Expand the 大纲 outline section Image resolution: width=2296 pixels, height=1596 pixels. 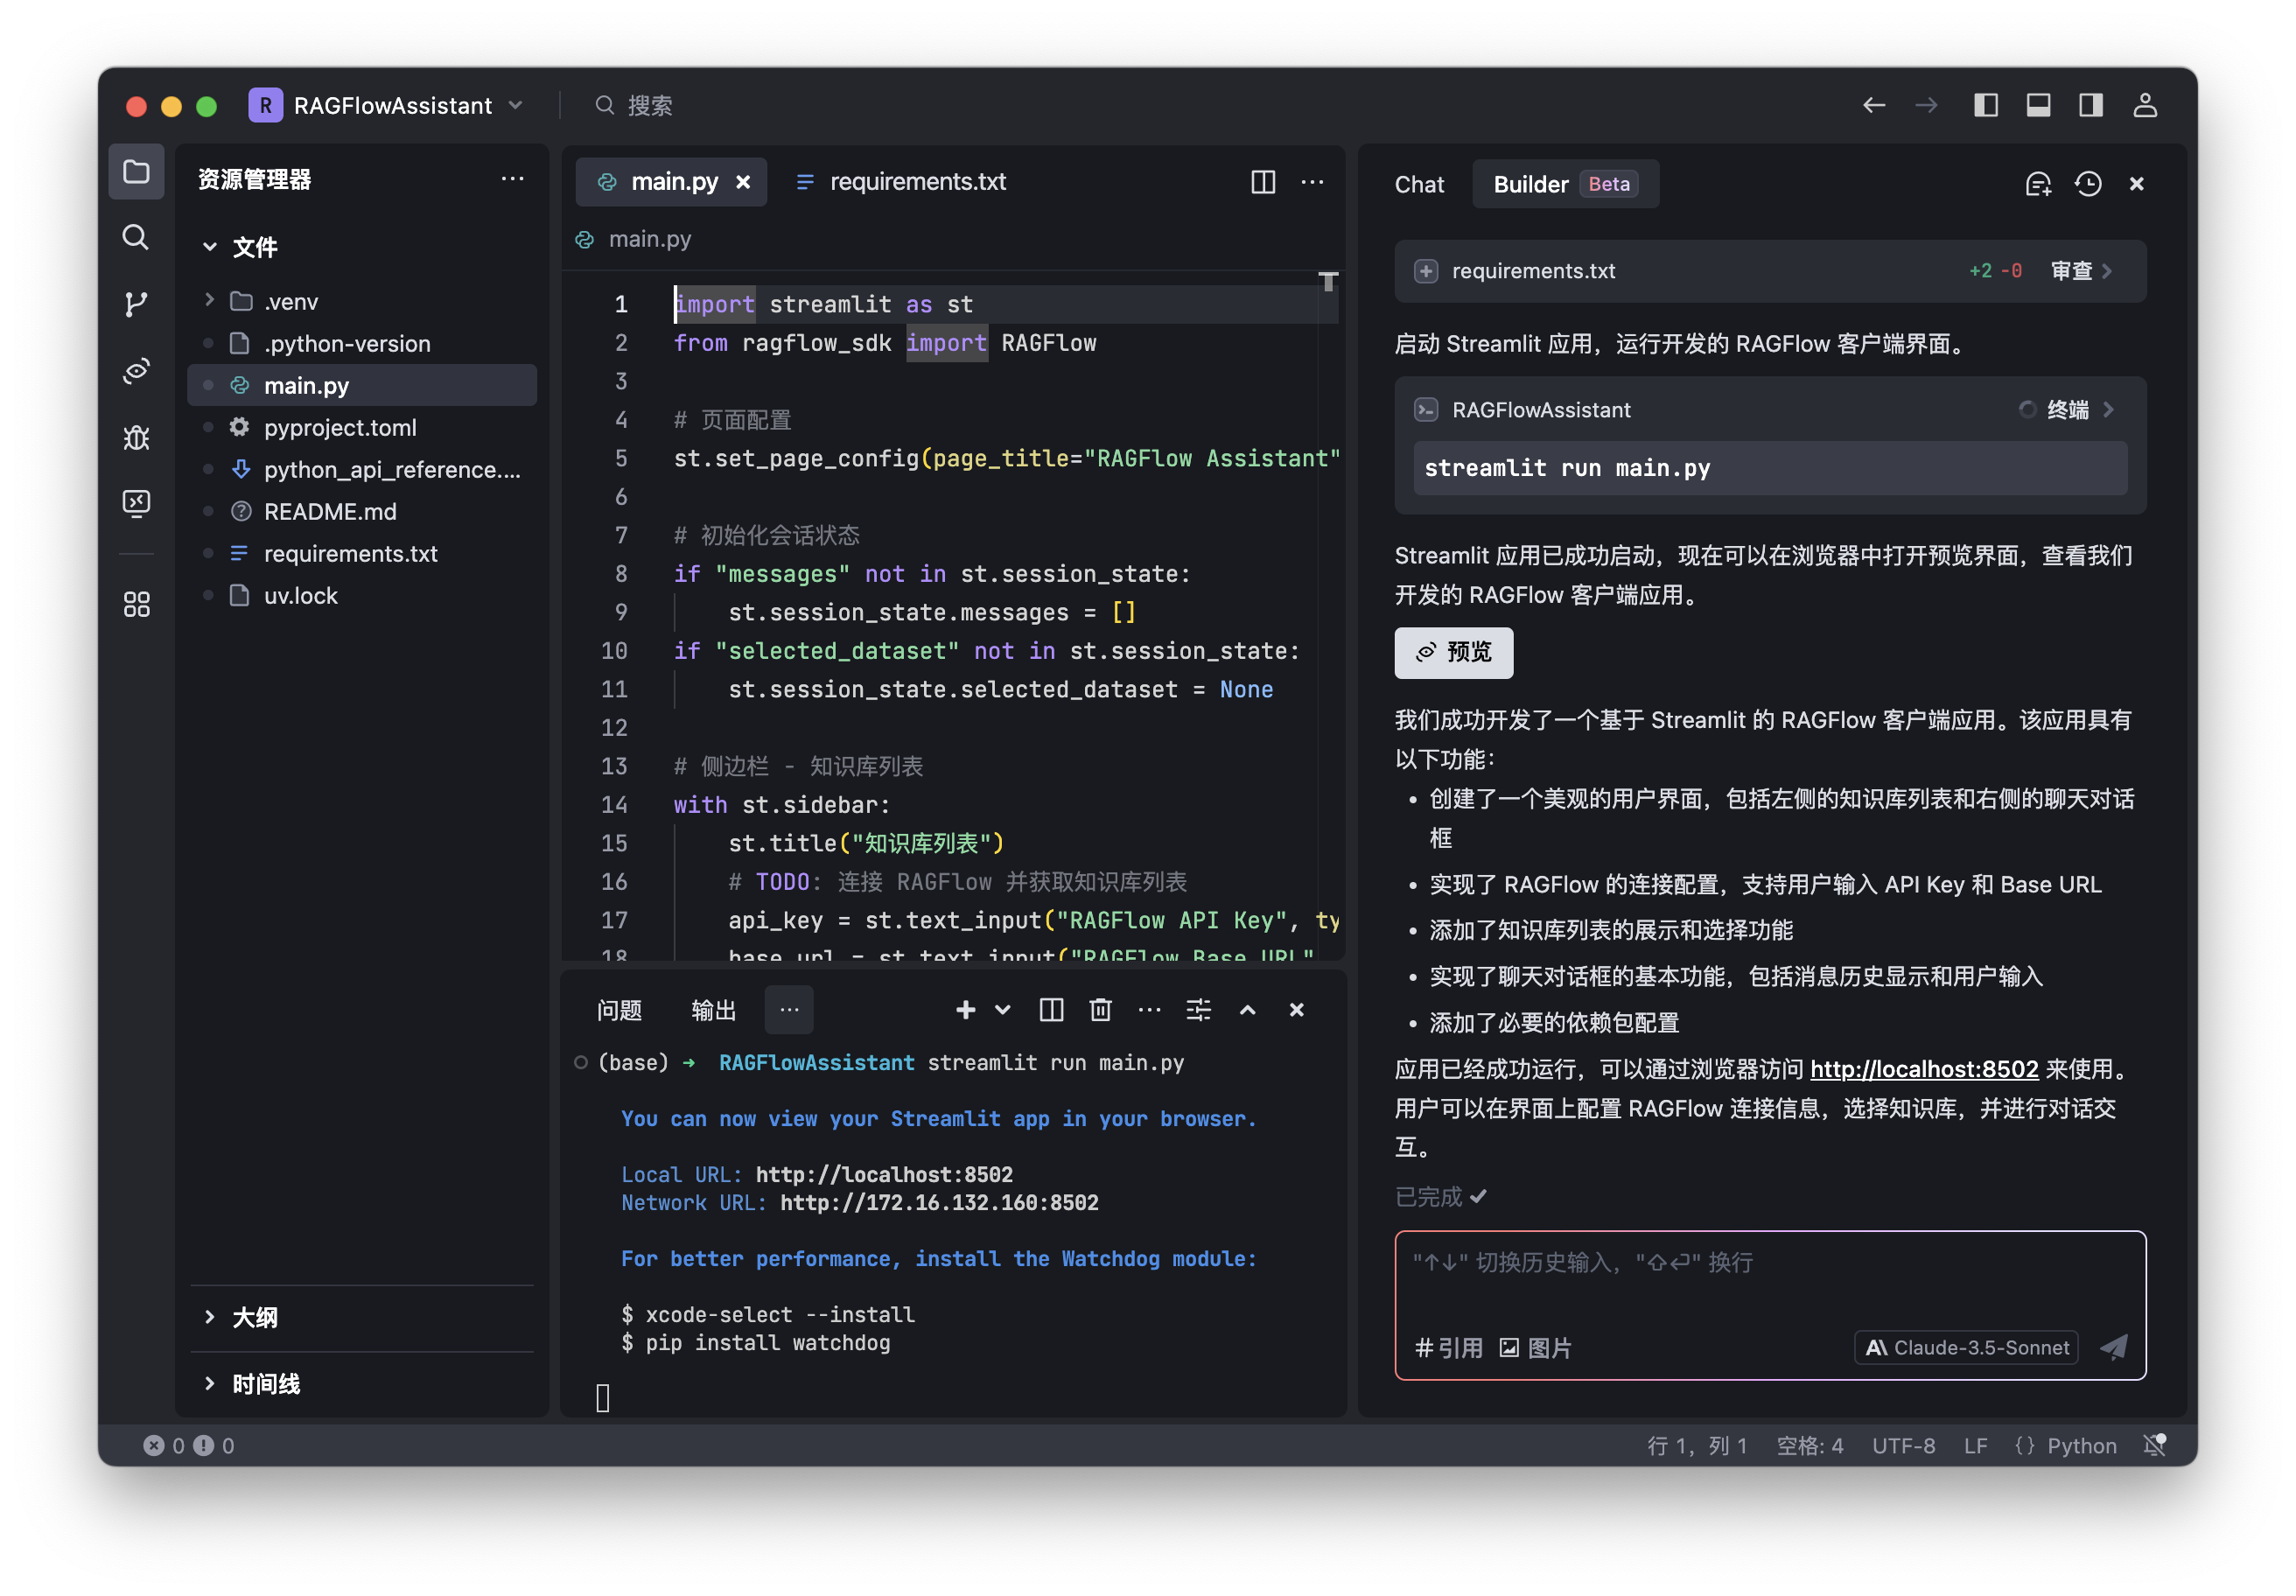pyautogui.click(x=254, y=1317)
